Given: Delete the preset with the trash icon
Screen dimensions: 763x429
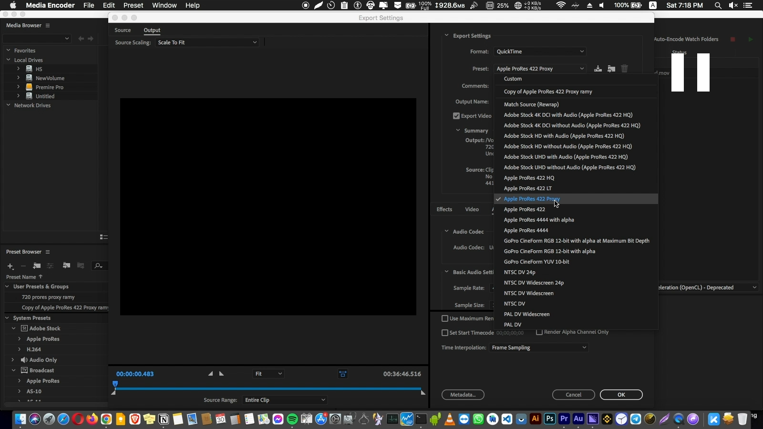Looking at the screenshot, I should 625,69.
